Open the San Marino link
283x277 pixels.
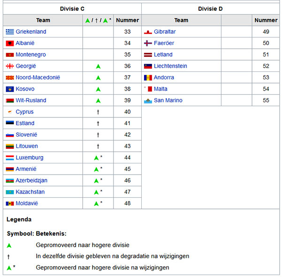tap(168, 100)
